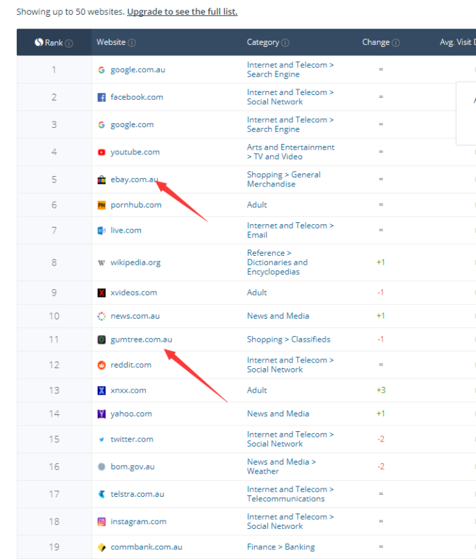The width and height of the screenshot is (476, 559).
Task: Click the Change column header
Action: (x=376, y=42)
